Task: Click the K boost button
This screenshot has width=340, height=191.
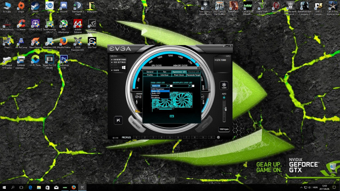Action: (118, 120)
